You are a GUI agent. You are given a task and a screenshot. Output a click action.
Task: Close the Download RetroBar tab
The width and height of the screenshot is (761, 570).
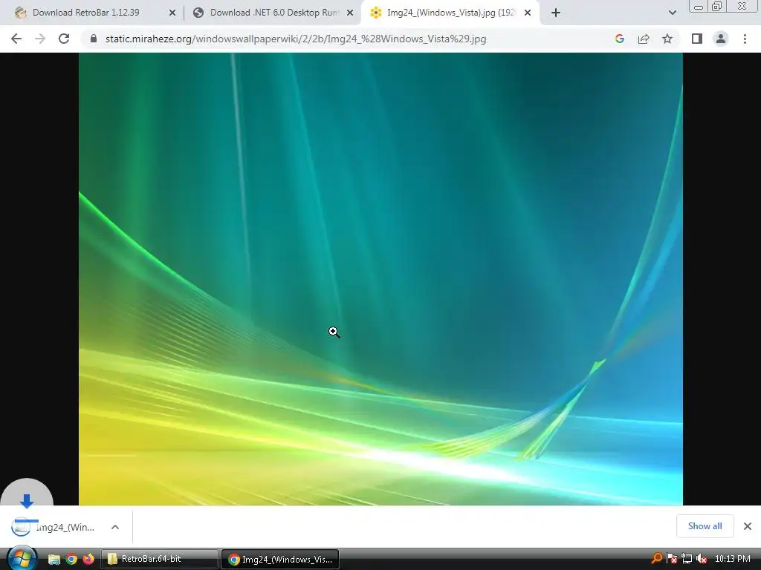(x=172, y=13)
